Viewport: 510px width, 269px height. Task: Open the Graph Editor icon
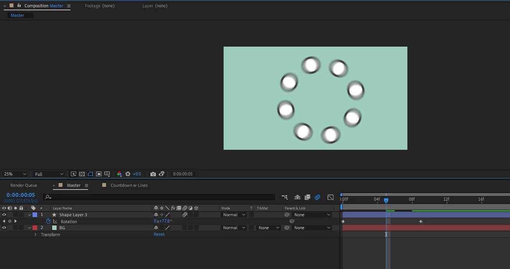pos(330,197)
